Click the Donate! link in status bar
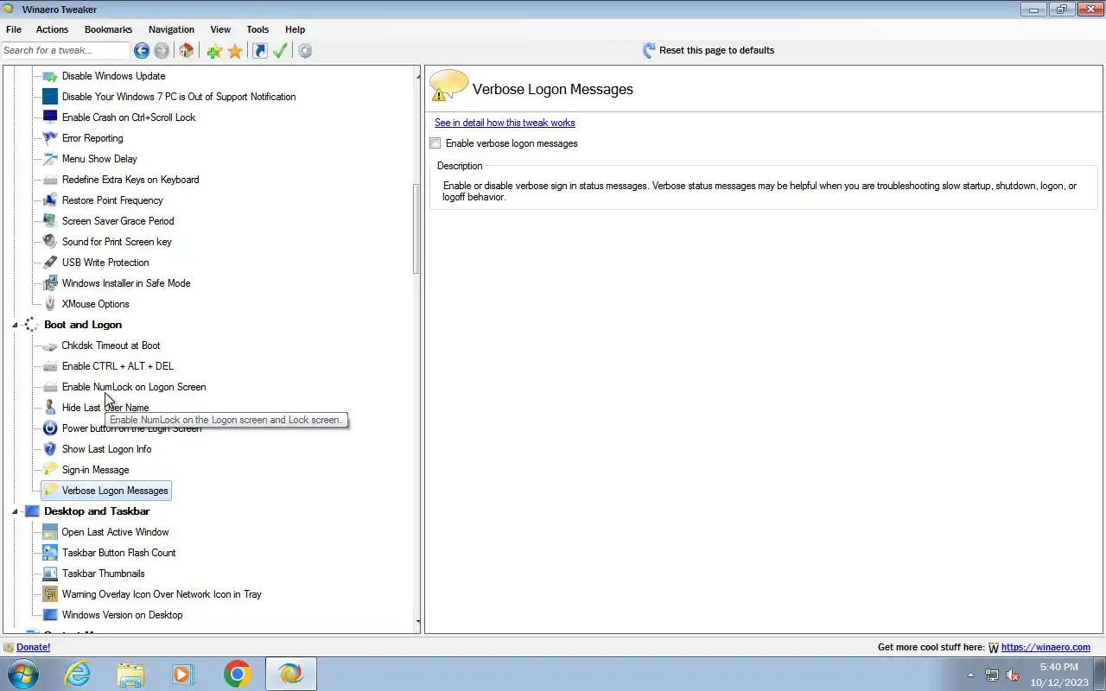 (x=33, y=647)
